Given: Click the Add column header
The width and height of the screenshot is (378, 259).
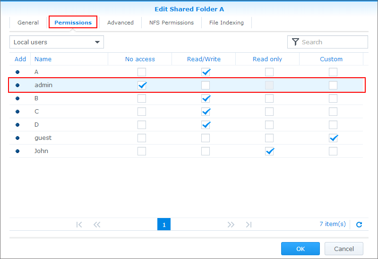Looking at the screenshot, I should point(20,59).
